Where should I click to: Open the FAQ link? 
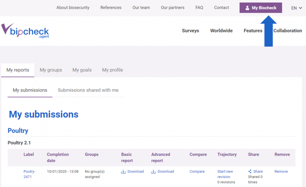coord(199,8)
